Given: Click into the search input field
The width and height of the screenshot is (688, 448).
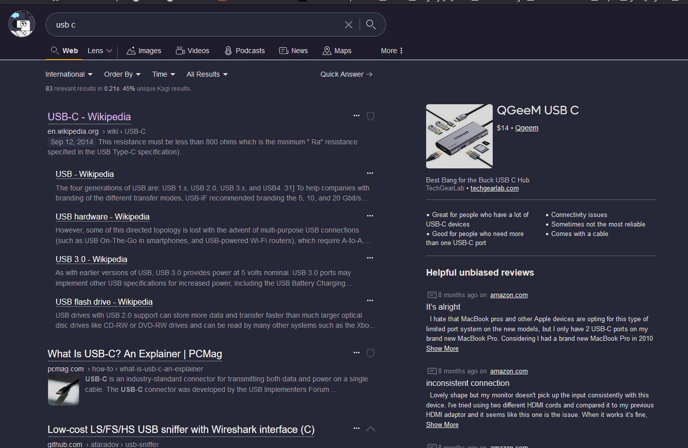Looking at the screenshot, I should 195,25.
